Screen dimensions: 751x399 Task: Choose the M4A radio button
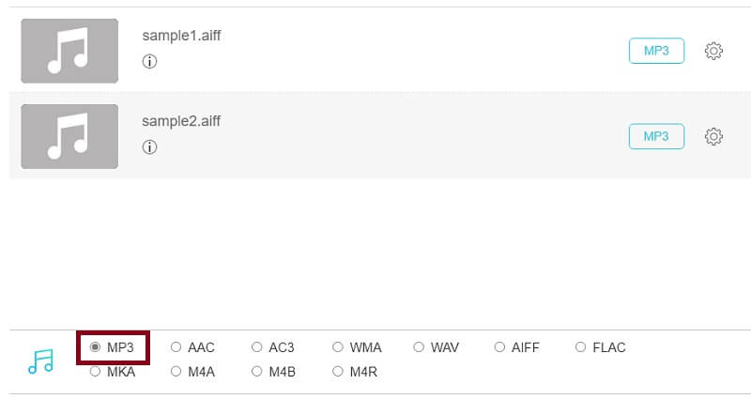click(176, 372)
